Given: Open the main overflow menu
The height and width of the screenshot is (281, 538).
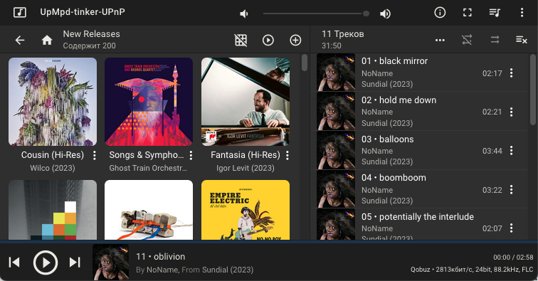Looking at the screenshot, I should pos(522,13).
